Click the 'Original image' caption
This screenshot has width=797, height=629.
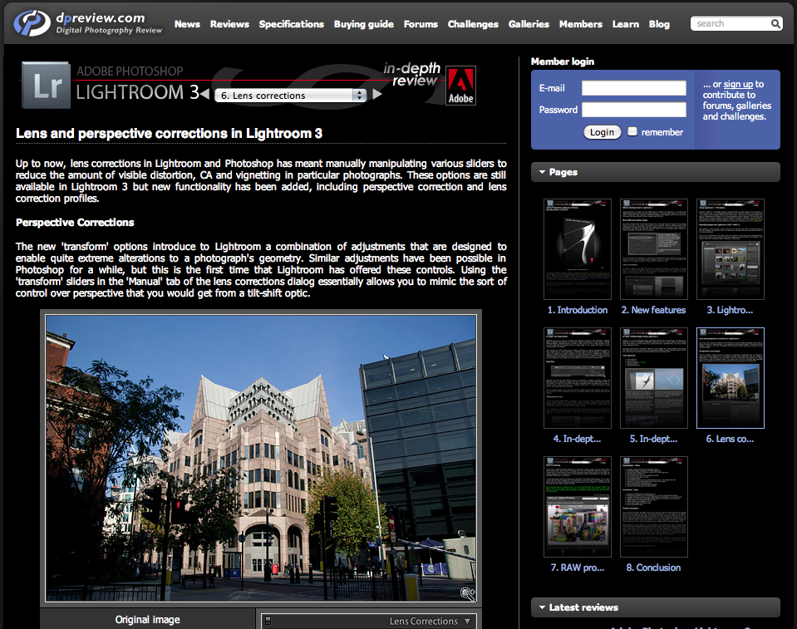(147, 619)
